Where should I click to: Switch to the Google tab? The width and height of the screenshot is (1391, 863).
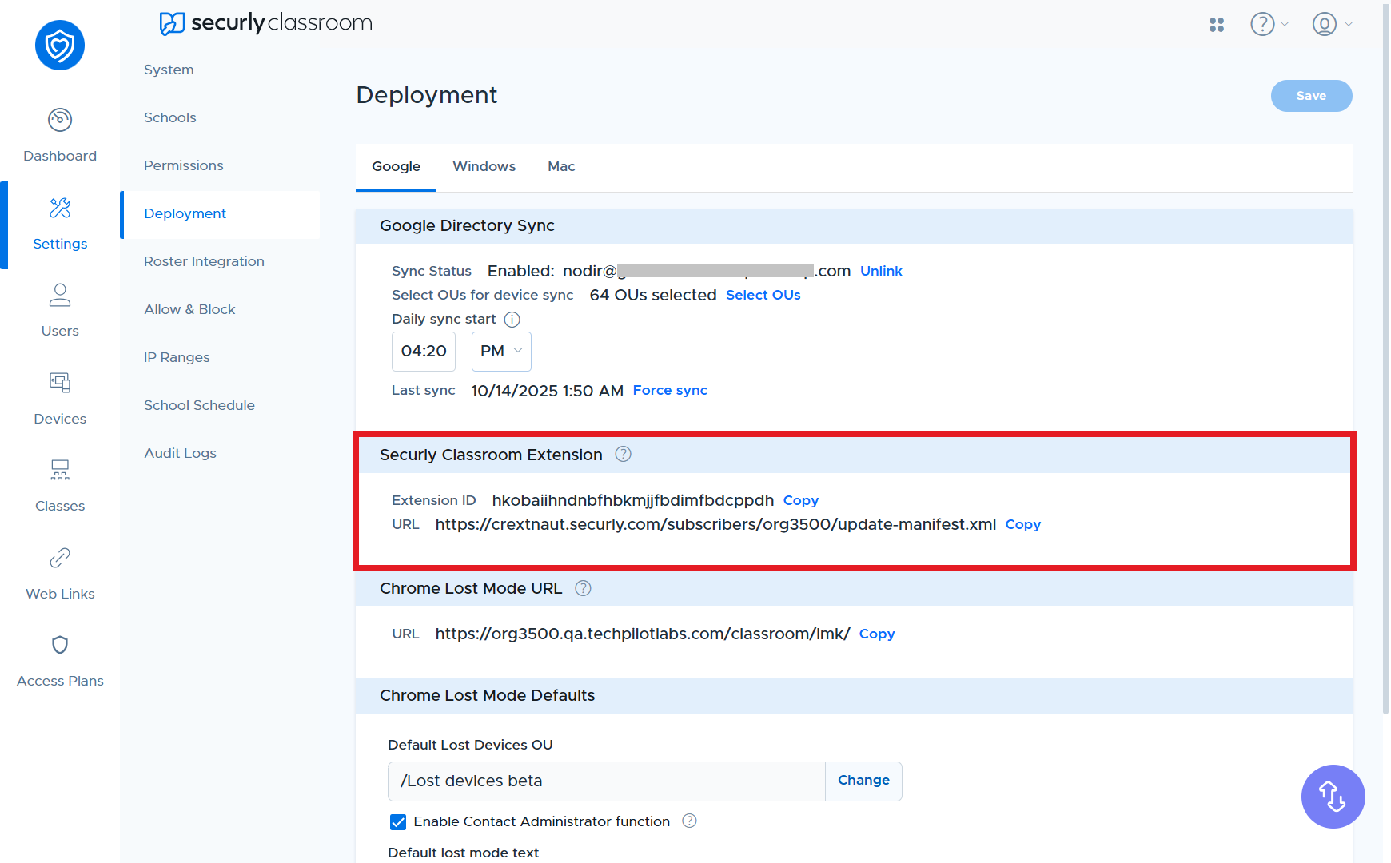[x=396, y=166]
